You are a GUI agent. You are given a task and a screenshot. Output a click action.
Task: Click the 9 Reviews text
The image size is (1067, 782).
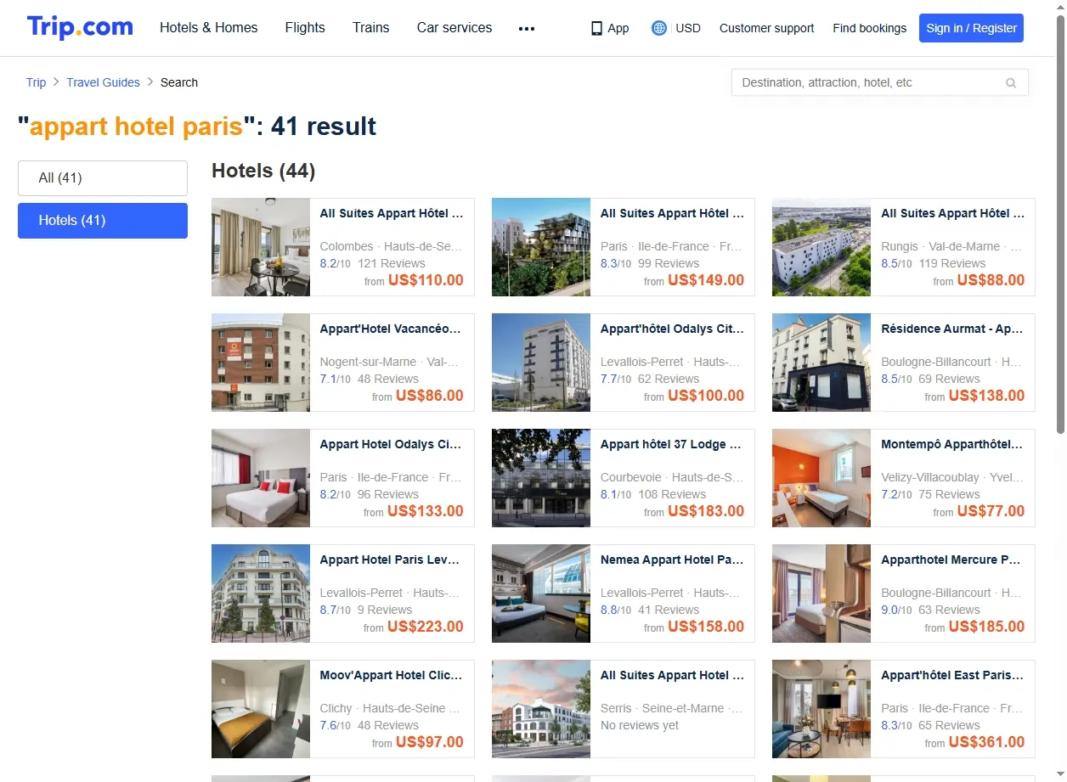pyautogui.click(x=385, y=610)
